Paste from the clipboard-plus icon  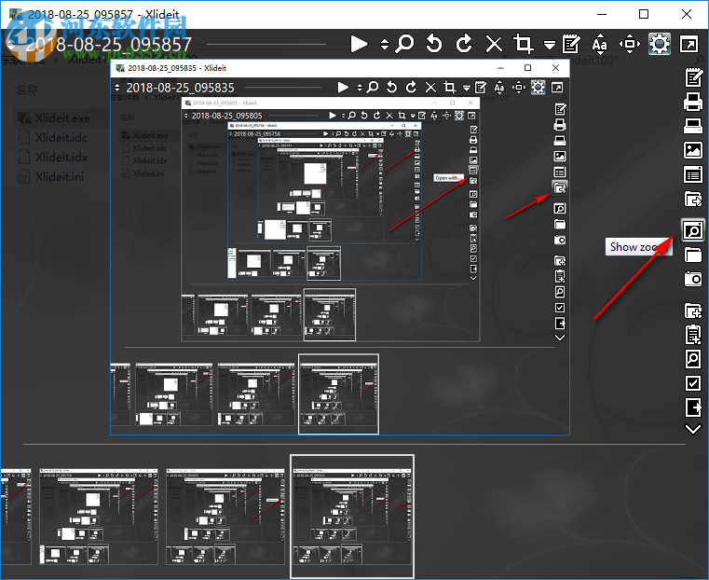coord(693,335)
